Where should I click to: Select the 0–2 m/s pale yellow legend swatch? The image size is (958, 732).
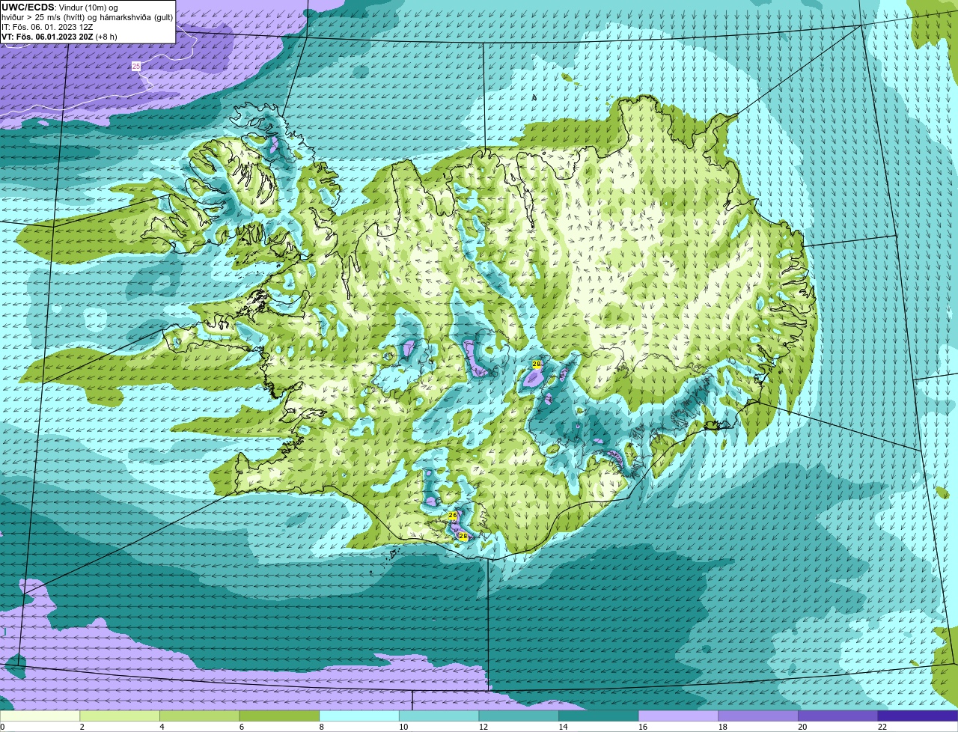[x=40, y=716]
